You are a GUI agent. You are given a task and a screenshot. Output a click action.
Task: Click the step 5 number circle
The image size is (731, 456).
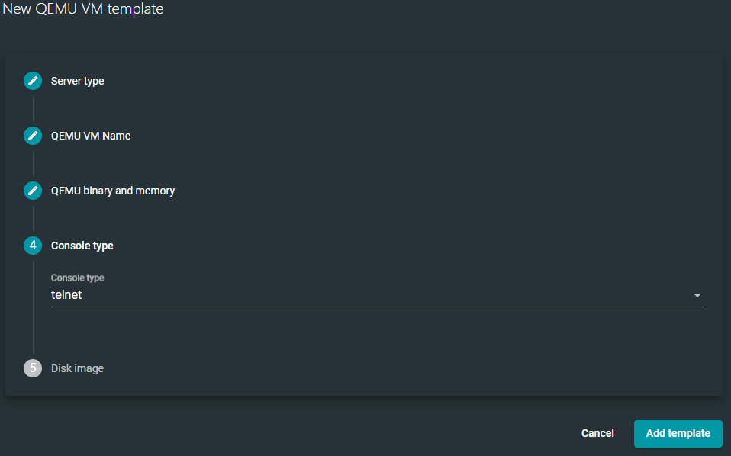click(x=32, y=368)
